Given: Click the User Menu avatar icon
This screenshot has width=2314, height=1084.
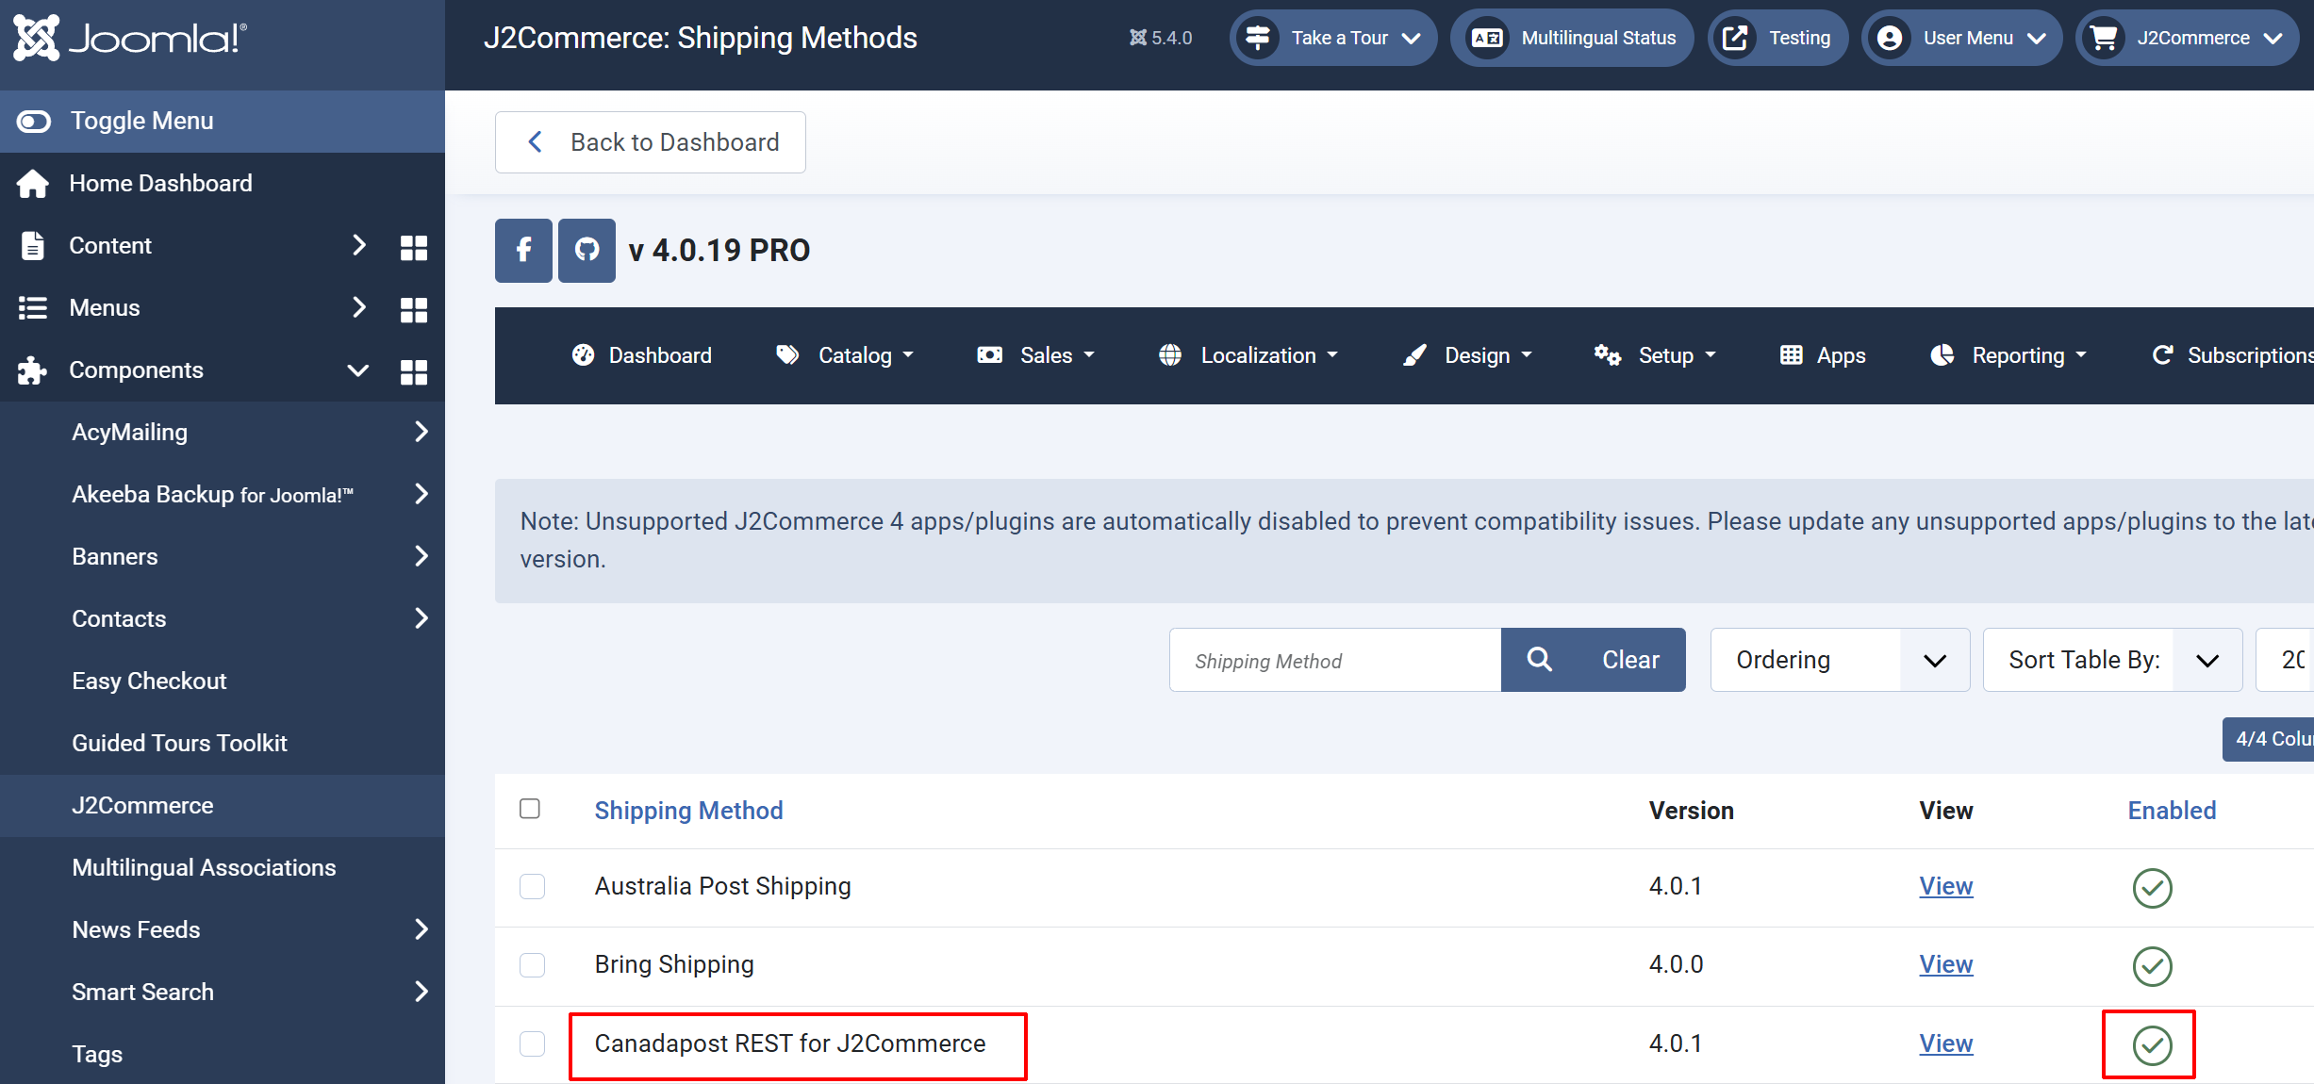Looking at the screenshot, I should [1889, 38].
